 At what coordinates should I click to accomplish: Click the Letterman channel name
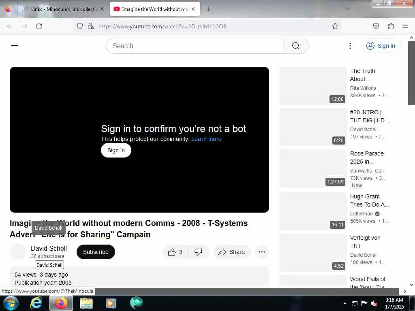pos(361,214)
